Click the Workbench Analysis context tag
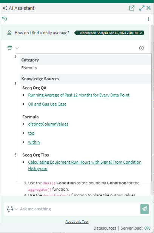This screenshot has width=154, height=233. (109, 33)
